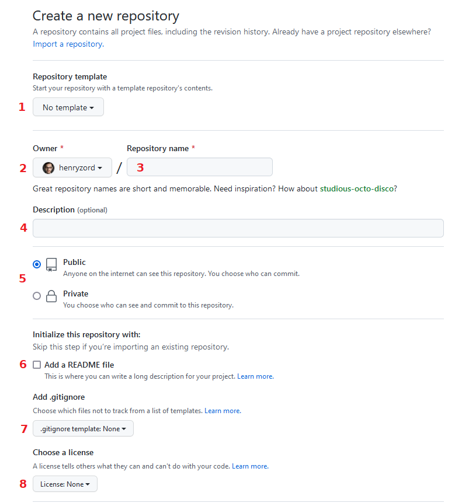Open the No template dropdown
The height and width of the screenshot is (503, 476).
coord(68,107)
